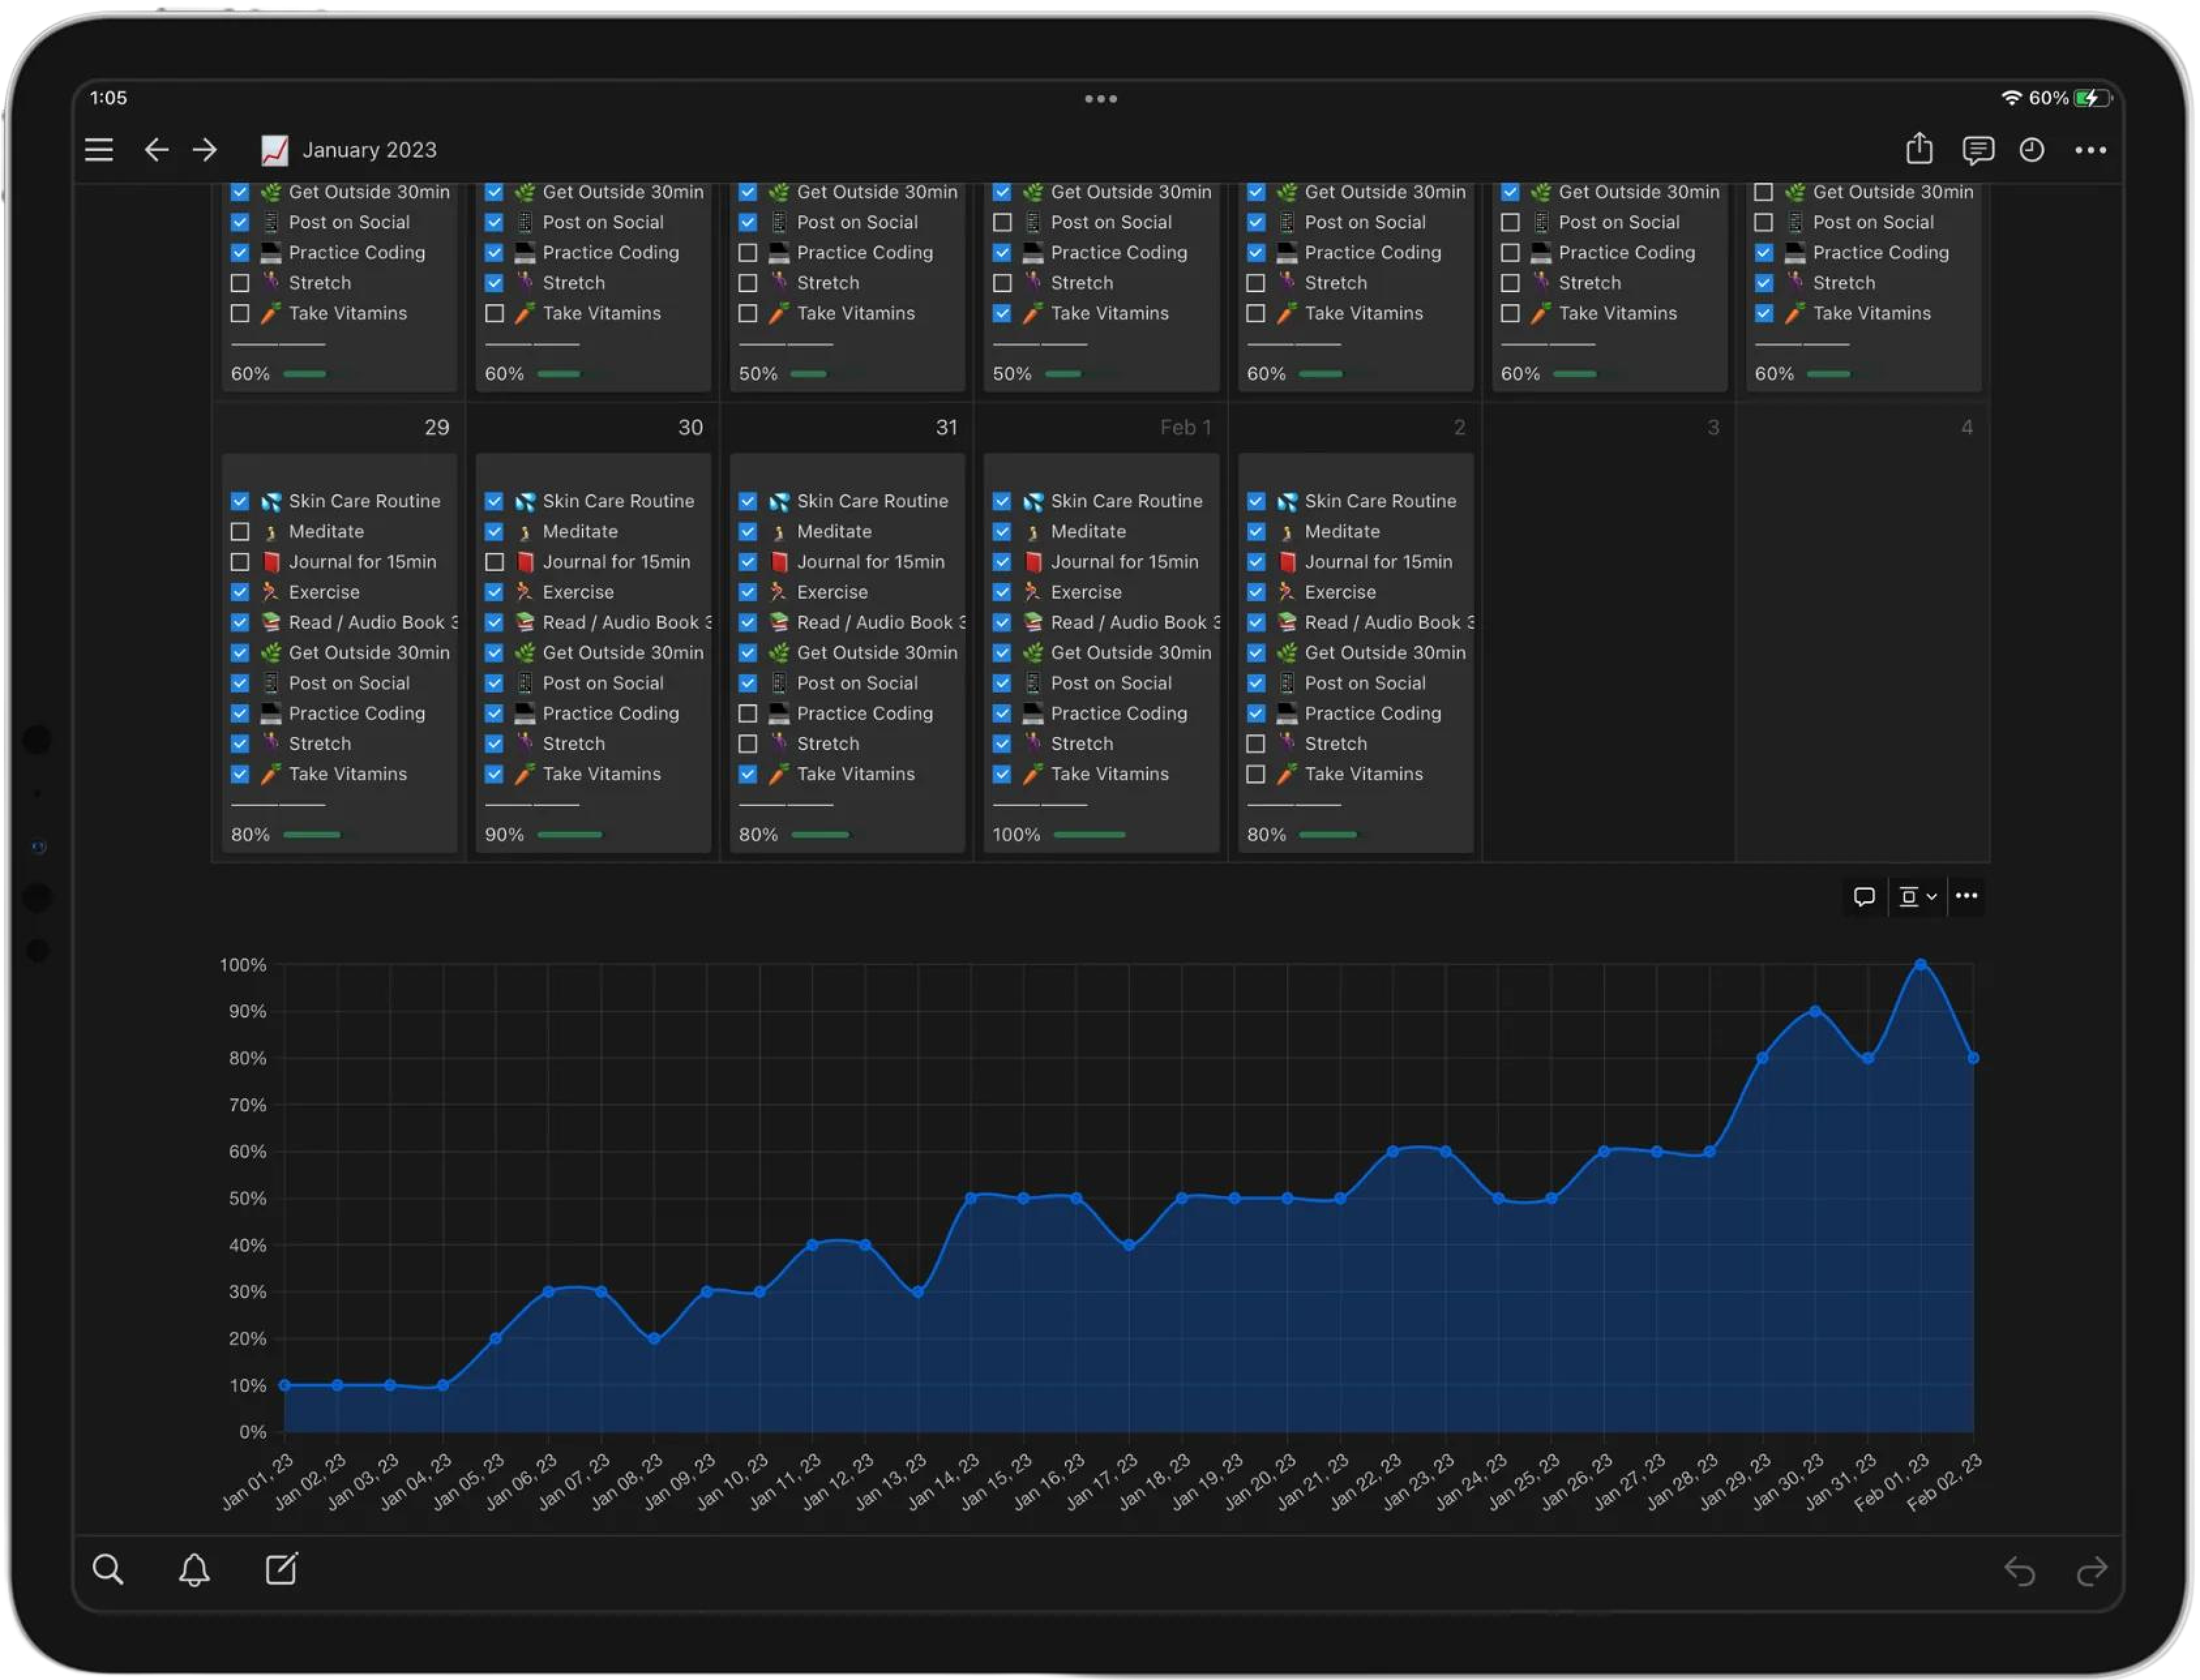Image resolution: width=2200 pixels, height=1680 pixels.
Task: Open page history clock icon
Action: coord(2032,150)
